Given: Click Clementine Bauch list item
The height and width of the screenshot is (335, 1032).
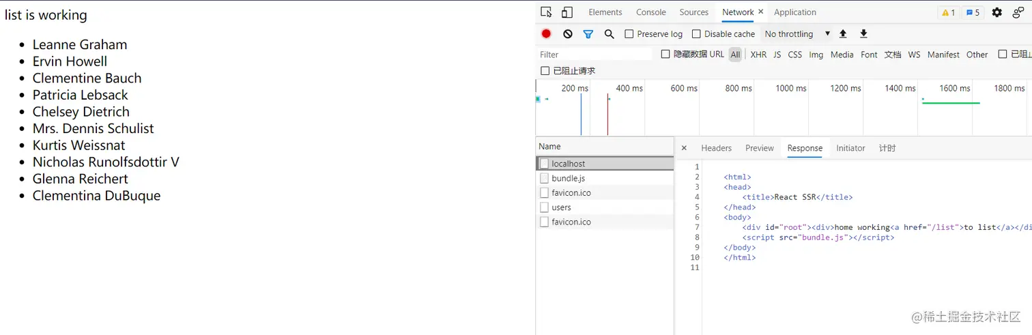Looking at the screenshot, I should click(87, 78).
